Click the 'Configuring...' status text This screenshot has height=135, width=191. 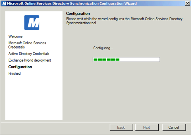pyautogui.click(x=103, y=48)
